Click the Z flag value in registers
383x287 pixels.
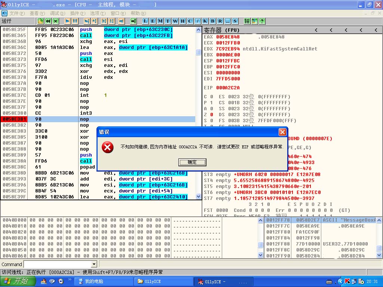pyautogui.click(x=212, y=114)
